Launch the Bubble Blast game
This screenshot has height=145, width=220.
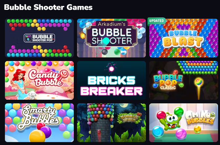click(x=184, y=38)
